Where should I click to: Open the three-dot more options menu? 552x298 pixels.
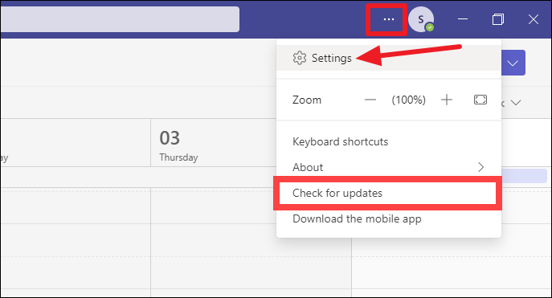(x=388, y=19)
